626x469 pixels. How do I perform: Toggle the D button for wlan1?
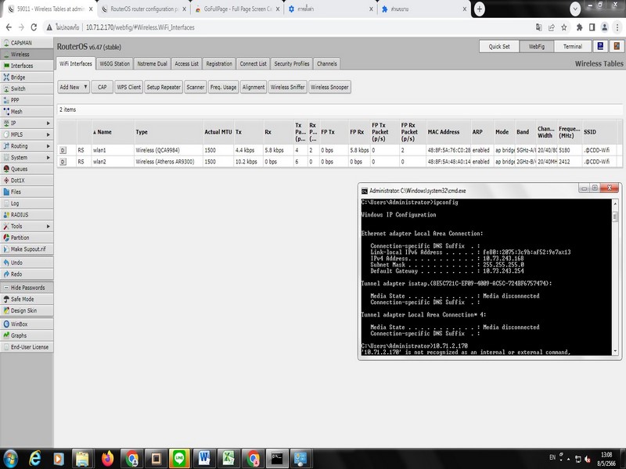coord(63,150)
